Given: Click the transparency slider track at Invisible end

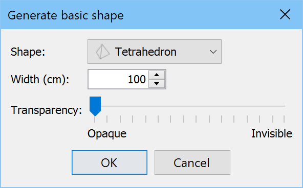Looking at the screenshot, I should click(x=283, y=106).
